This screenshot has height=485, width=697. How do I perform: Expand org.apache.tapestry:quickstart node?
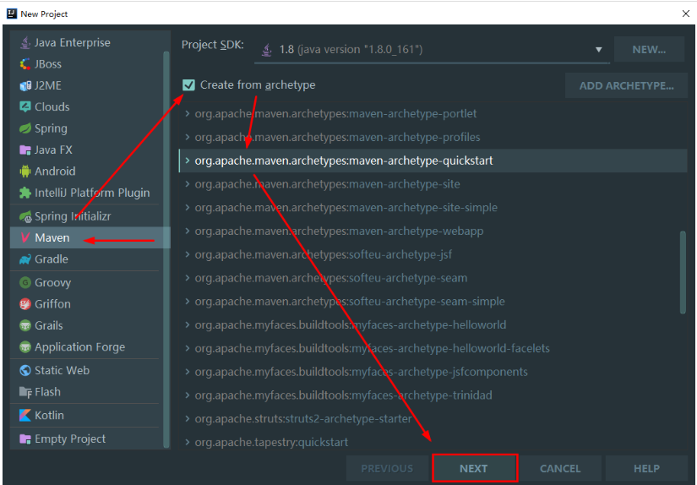(x=188, y=442)
